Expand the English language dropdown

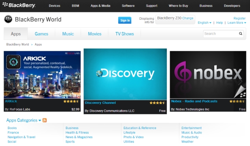(205, 22)
